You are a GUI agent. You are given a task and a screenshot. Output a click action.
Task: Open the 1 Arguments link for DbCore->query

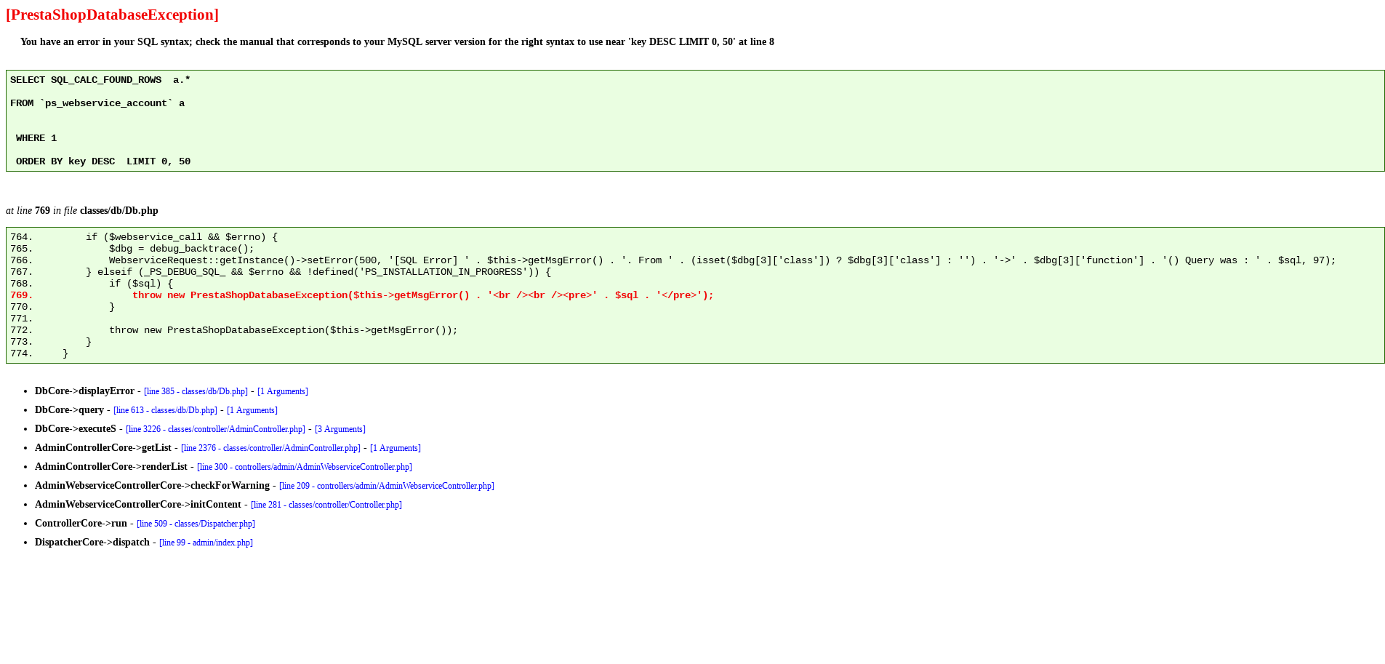(252, 409)
